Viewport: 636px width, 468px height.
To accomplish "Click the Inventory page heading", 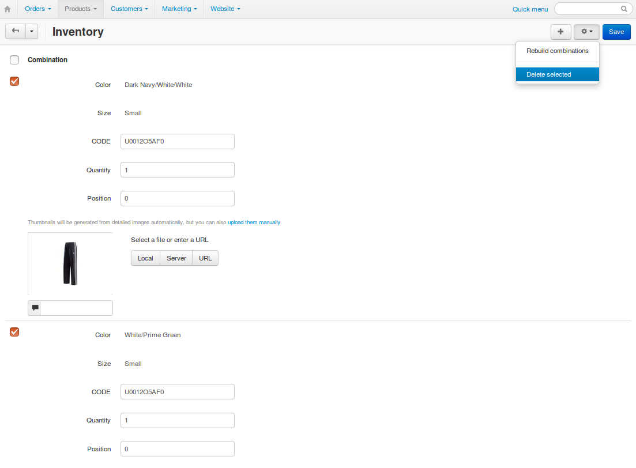I will [78, 32].
